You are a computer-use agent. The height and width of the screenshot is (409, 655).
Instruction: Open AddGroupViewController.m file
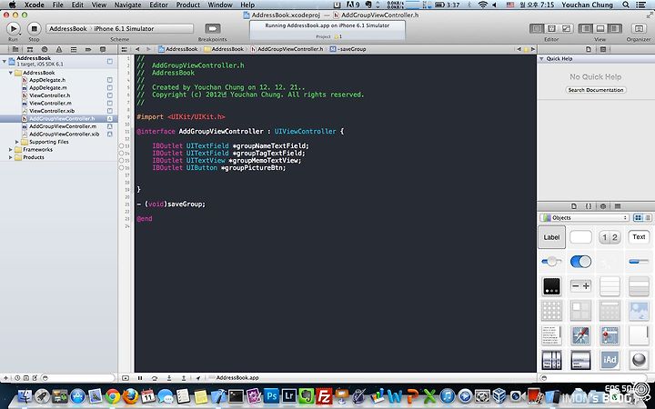coord(63,126)
